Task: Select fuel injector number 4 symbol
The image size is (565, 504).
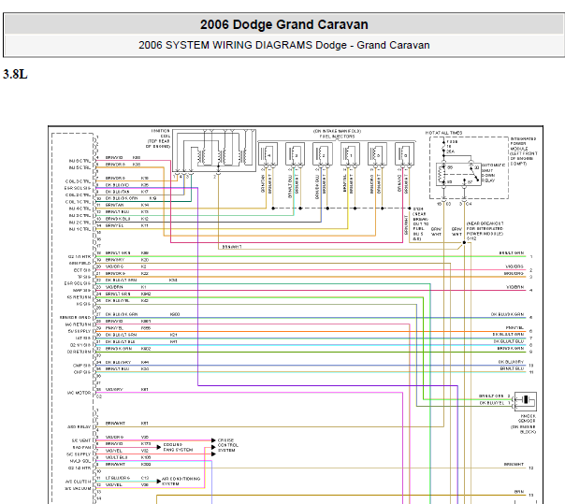Action: point(268,154)
